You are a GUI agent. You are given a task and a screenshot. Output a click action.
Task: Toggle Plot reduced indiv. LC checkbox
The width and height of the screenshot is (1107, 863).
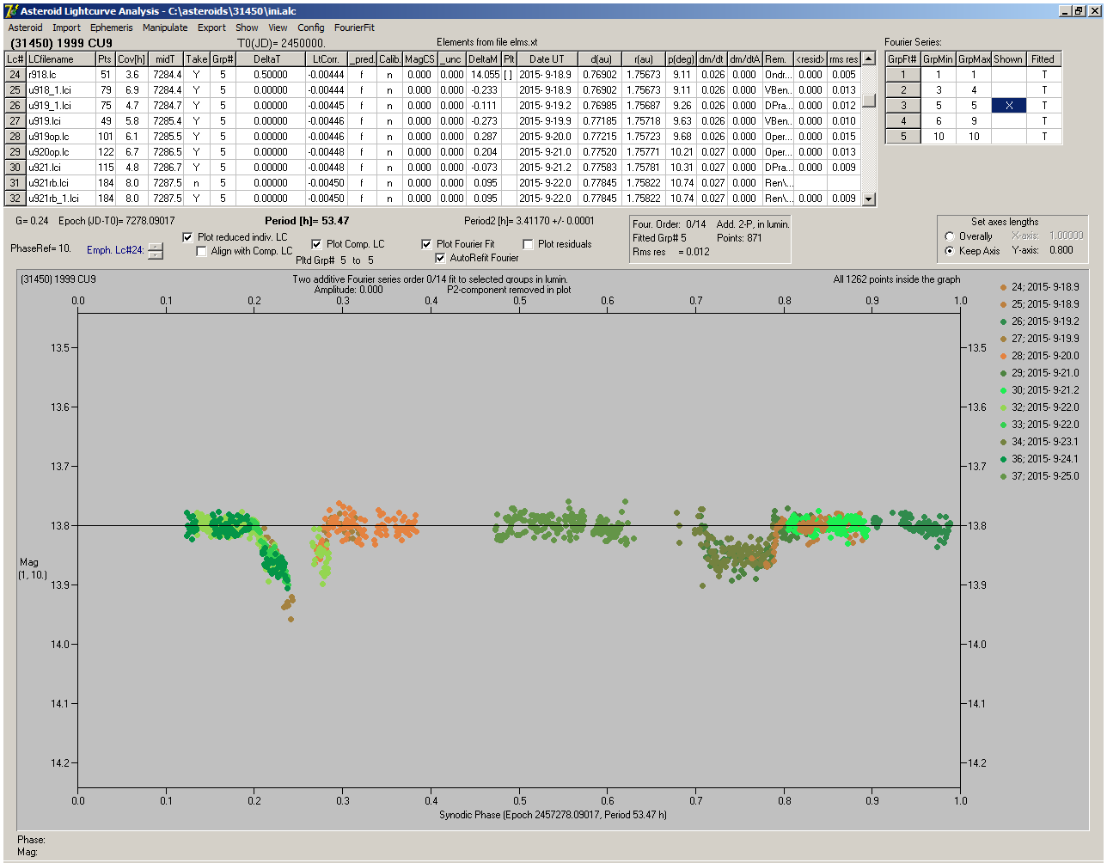(x=188, y=237)
